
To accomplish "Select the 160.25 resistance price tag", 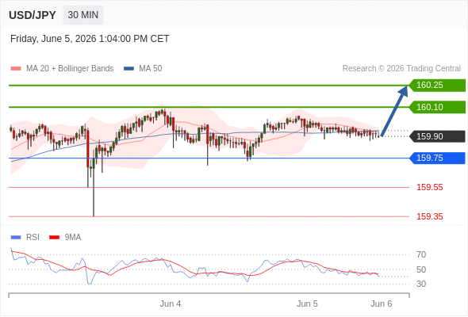I will 437,86.
